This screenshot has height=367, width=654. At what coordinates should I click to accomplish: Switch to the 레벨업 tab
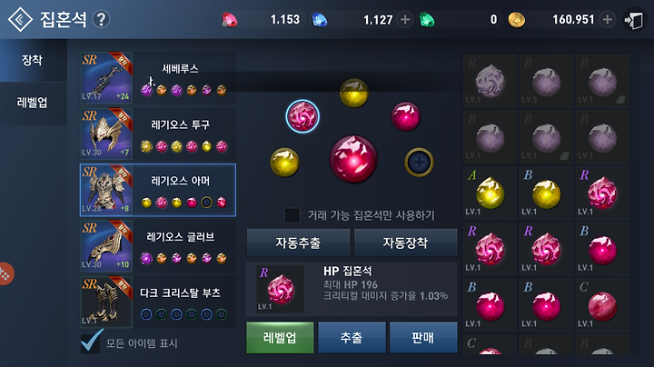pyautogui.click(x=33, y=103)
